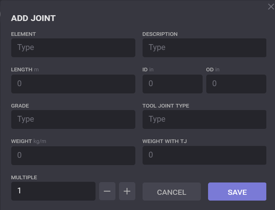The image size is (275, 210).
Task: Increase the Multiple value with plus
Action: pos(127,191)
